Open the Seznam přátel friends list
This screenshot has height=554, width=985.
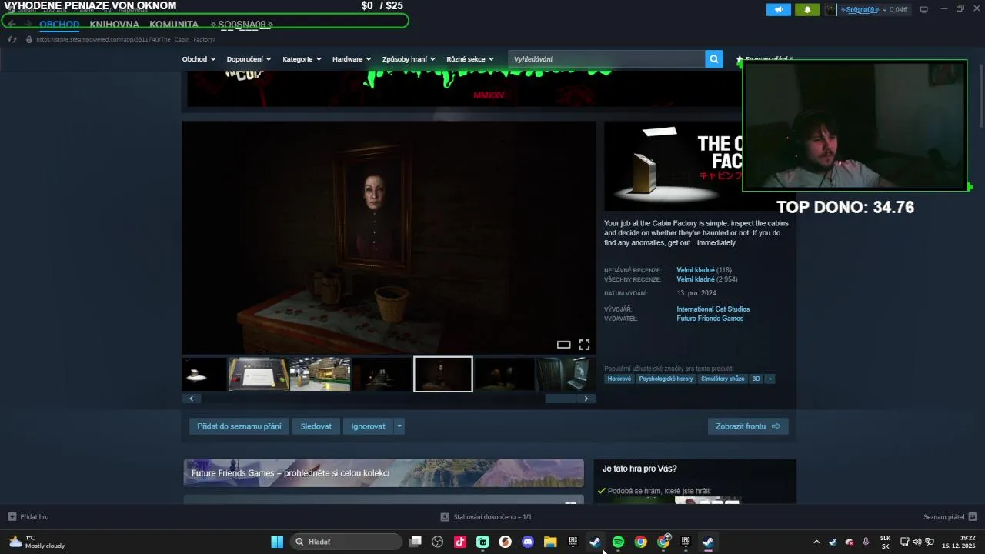(x=950, y=517)
